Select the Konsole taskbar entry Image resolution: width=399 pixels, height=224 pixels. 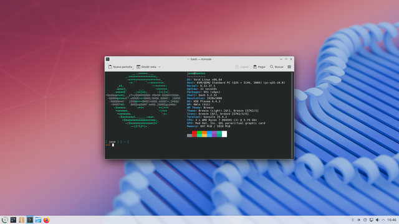tap(30, 220)
